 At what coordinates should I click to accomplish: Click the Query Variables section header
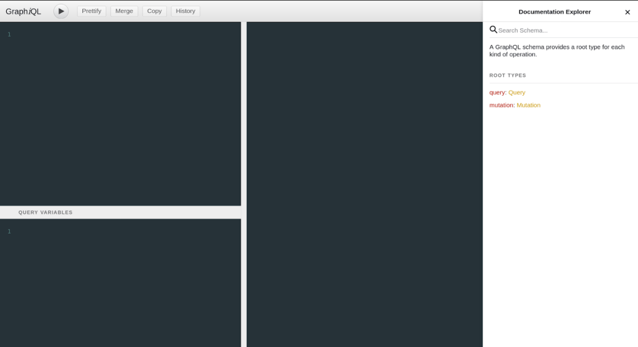pos(45,212)
